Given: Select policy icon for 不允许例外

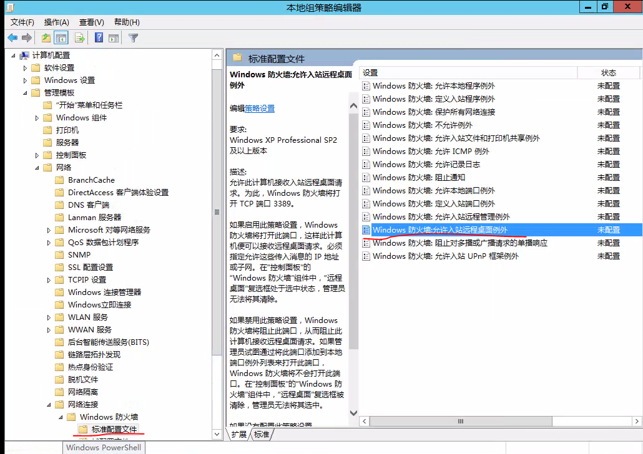Looking at the screenshot, I should [366, 125].
